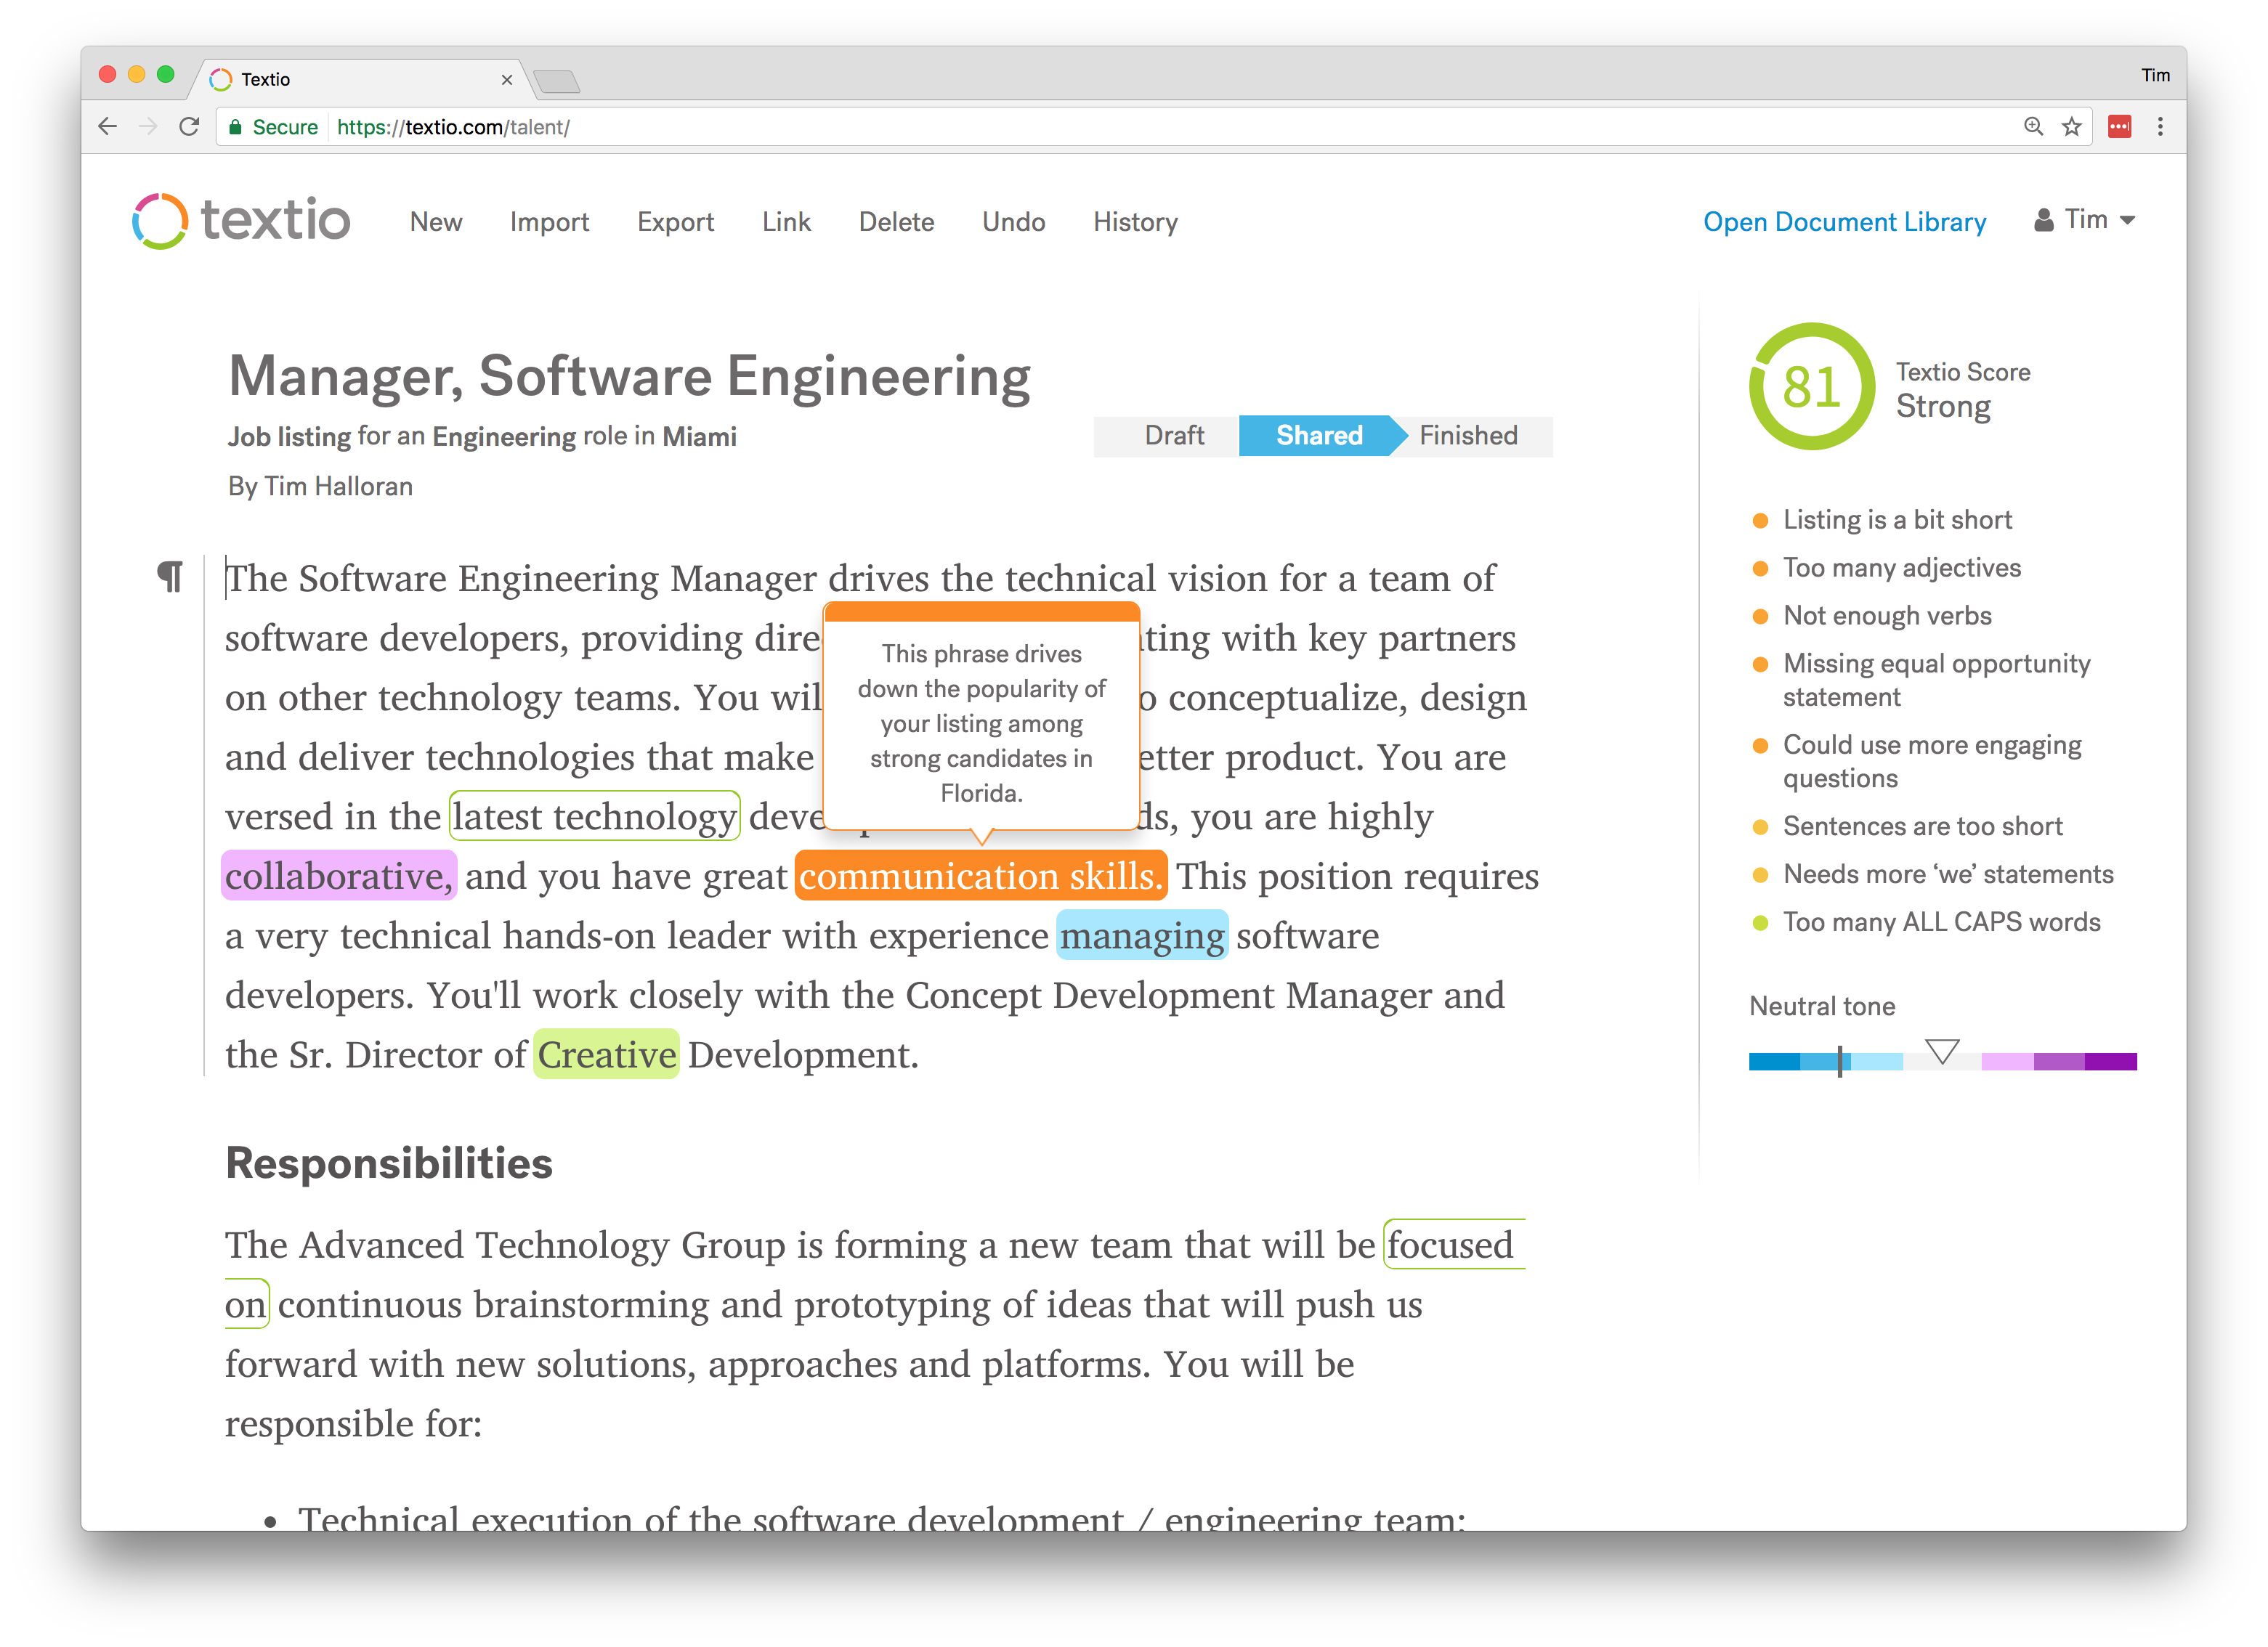Click the Delete menu item
The image size is (2268, 1647).
tap(896, 221)
